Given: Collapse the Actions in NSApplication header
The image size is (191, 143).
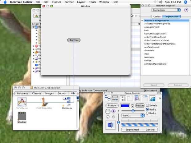Looking at the screenshot, I should tap(142, 21).
